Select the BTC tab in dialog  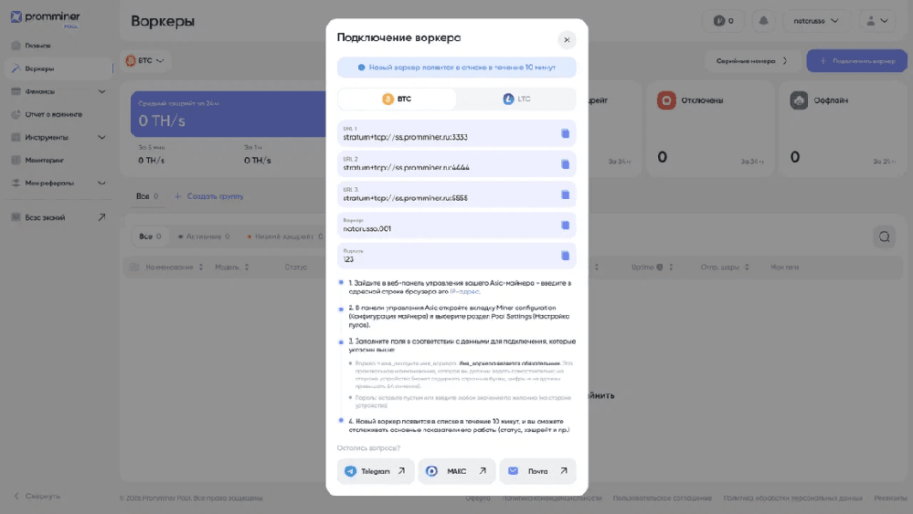tap(397, 99)
